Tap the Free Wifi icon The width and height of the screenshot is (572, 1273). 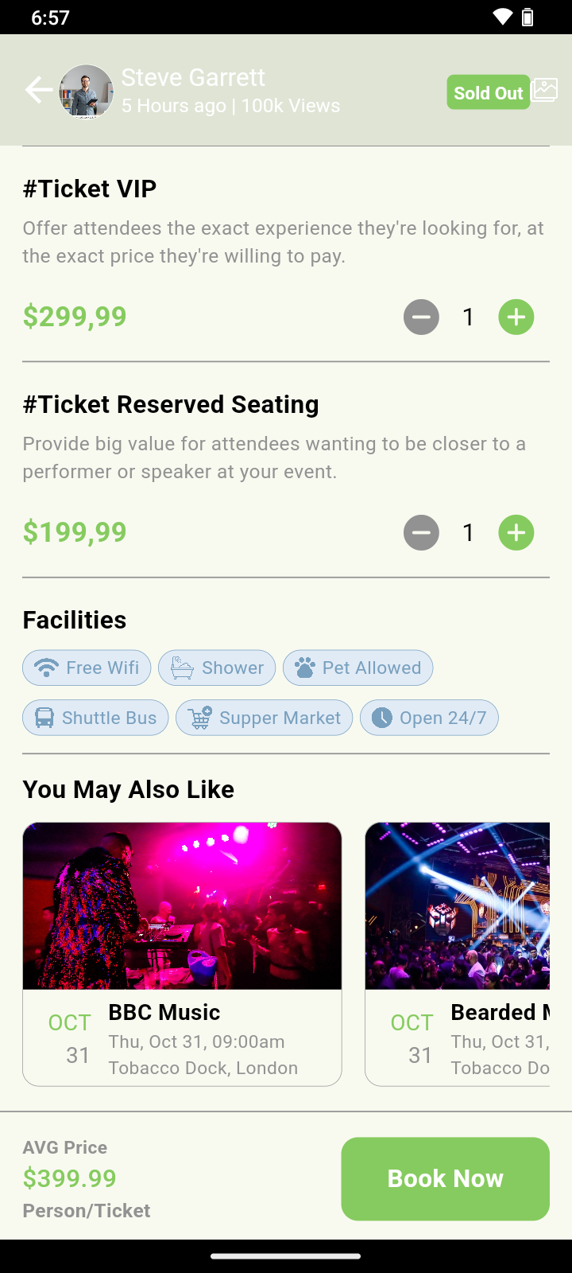(47, 668)
